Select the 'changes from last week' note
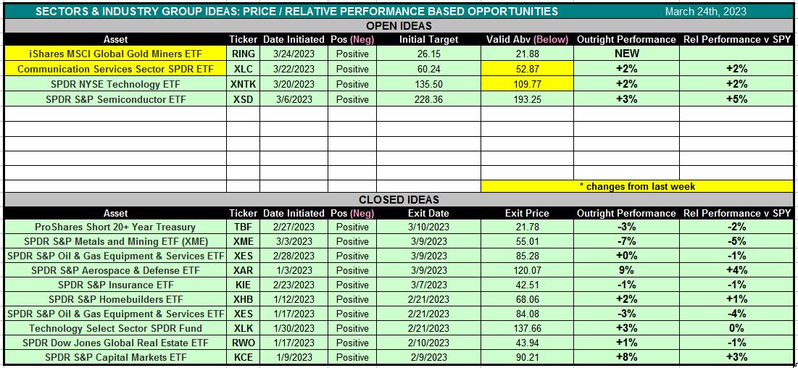Screen dimensions: 798x368 [x=637, y=186]
